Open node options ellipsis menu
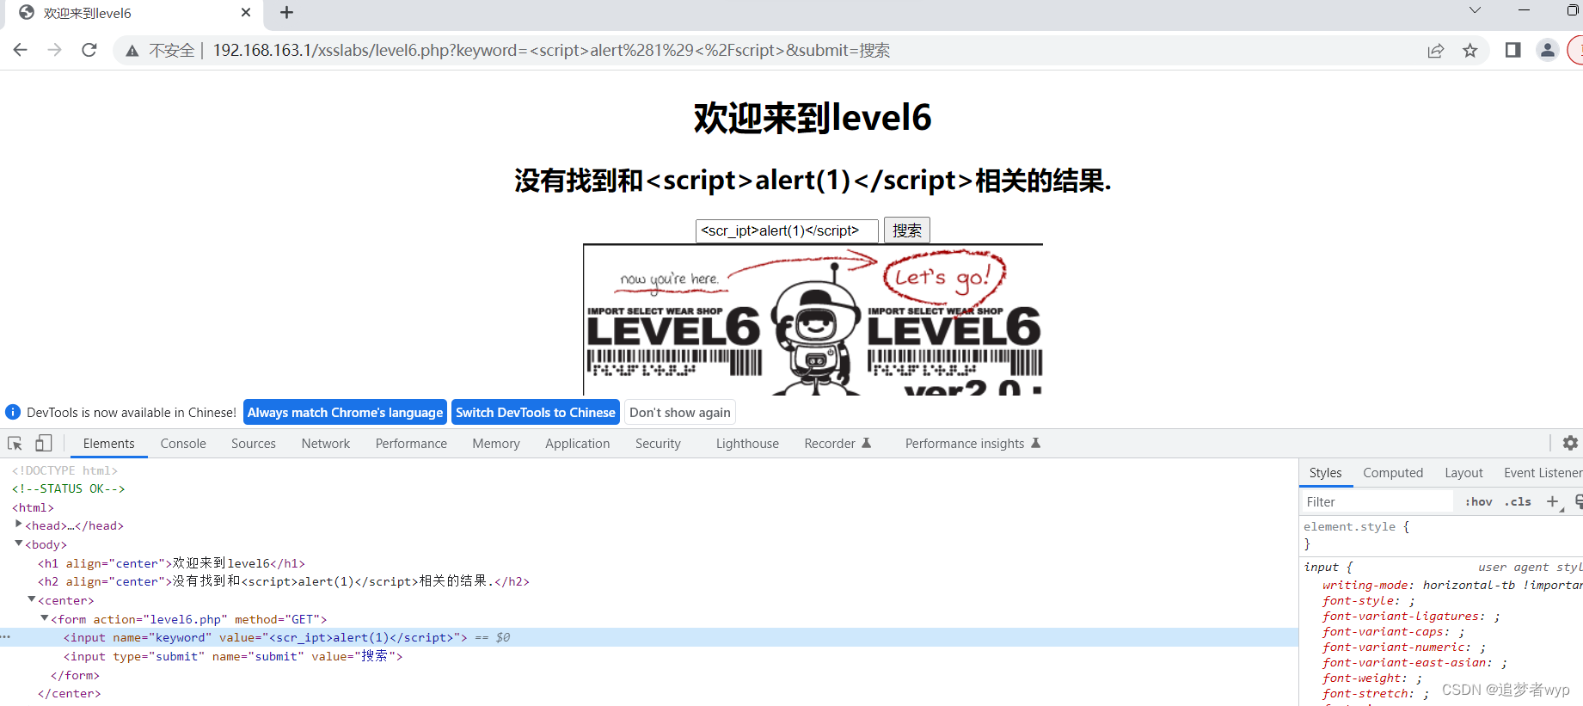Viewport: 1583px width, 706px height. tap(6, 637)
